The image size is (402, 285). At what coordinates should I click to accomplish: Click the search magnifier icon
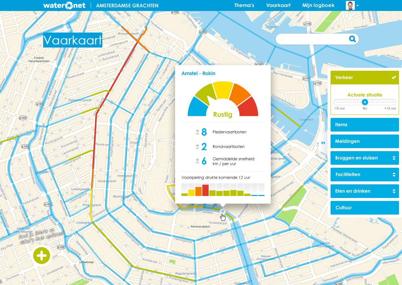pyautogui.click(x=352, y=39)
